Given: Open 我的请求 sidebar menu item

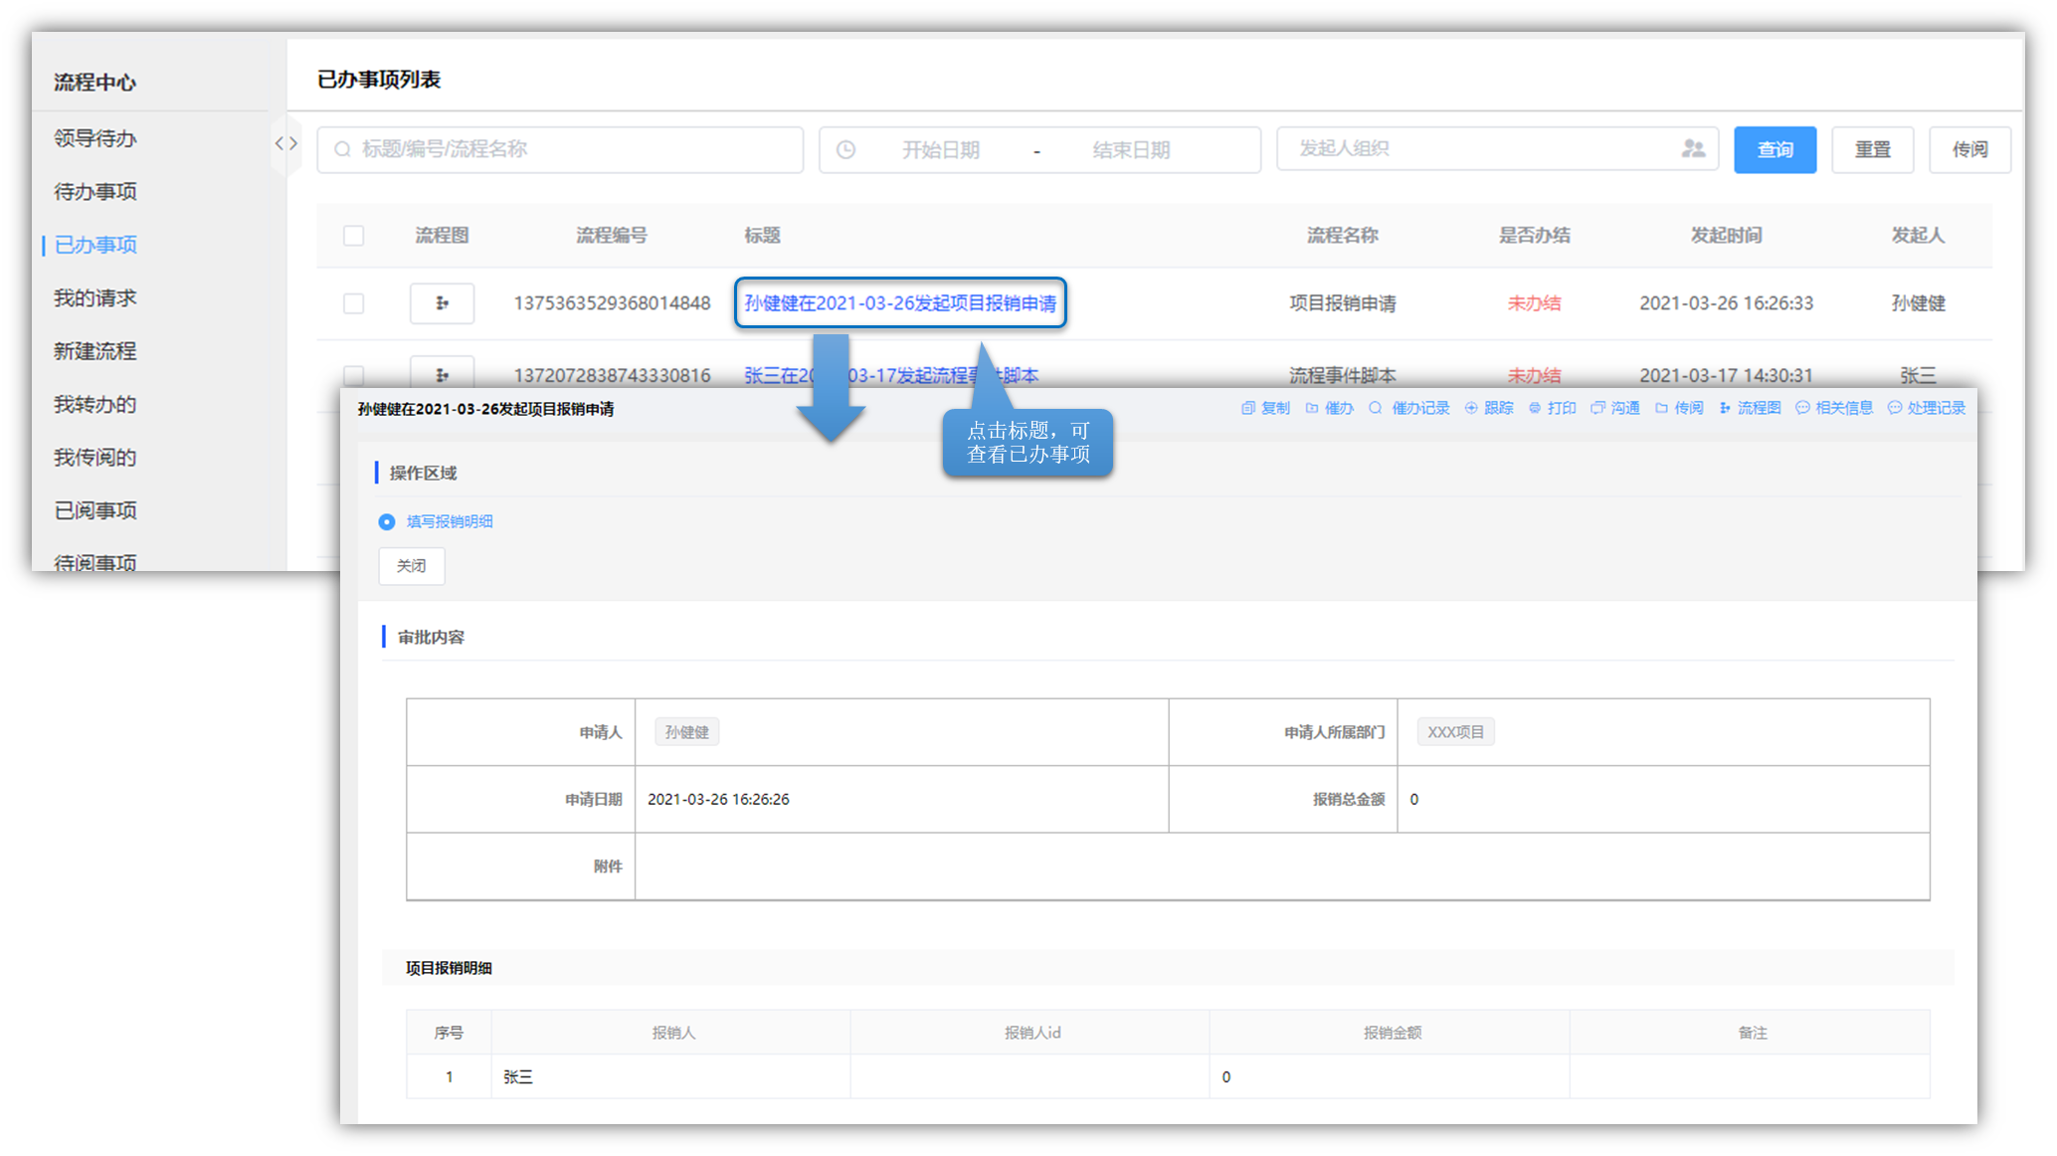Looking at the screenshot, I should (95, 298).
